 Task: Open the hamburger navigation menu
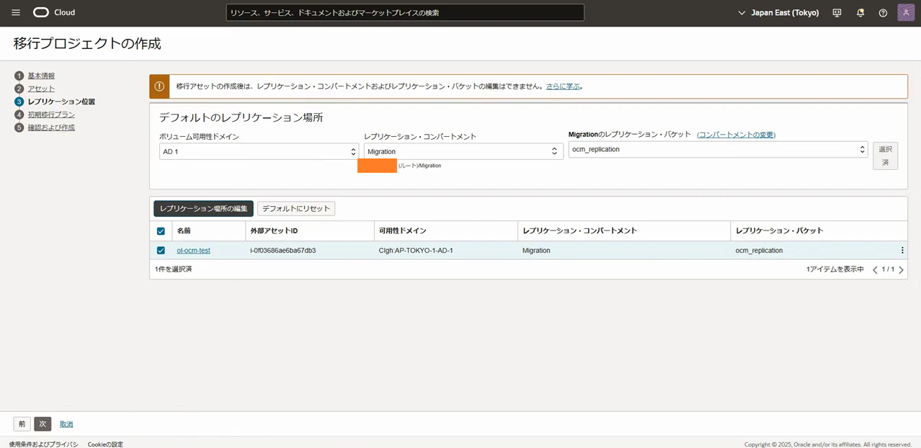pyautogui.click(x=16, y=13)
